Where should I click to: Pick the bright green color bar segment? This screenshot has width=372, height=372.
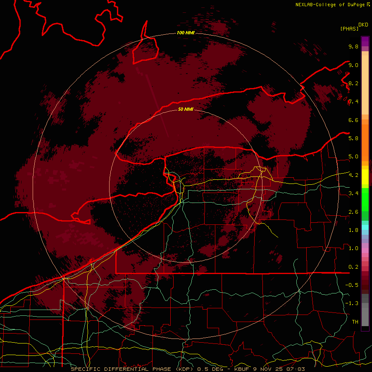click(x=365, y=200)
